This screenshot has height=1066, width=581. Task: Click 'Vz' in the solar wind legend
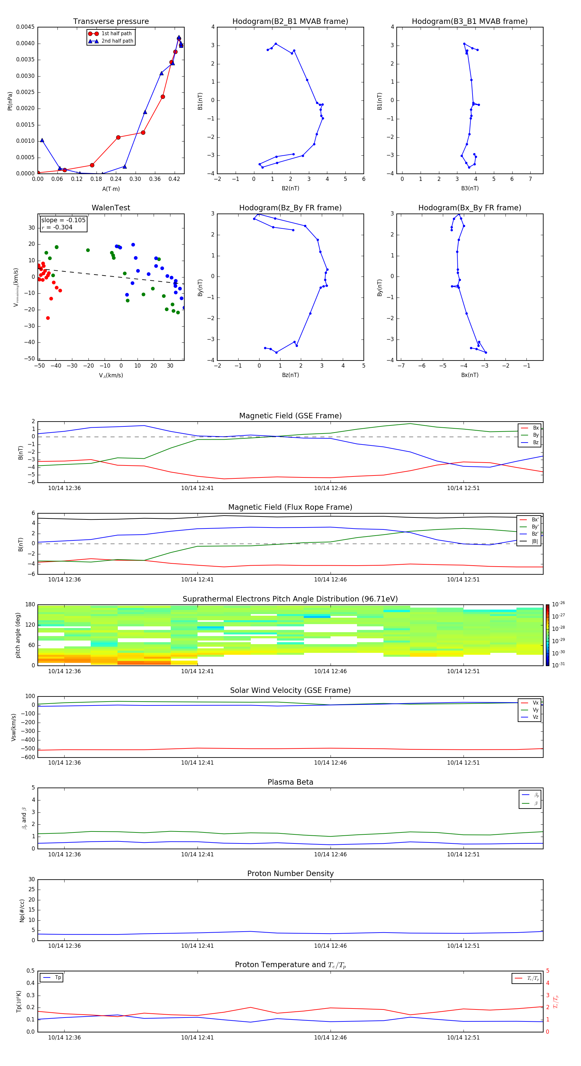530,717
